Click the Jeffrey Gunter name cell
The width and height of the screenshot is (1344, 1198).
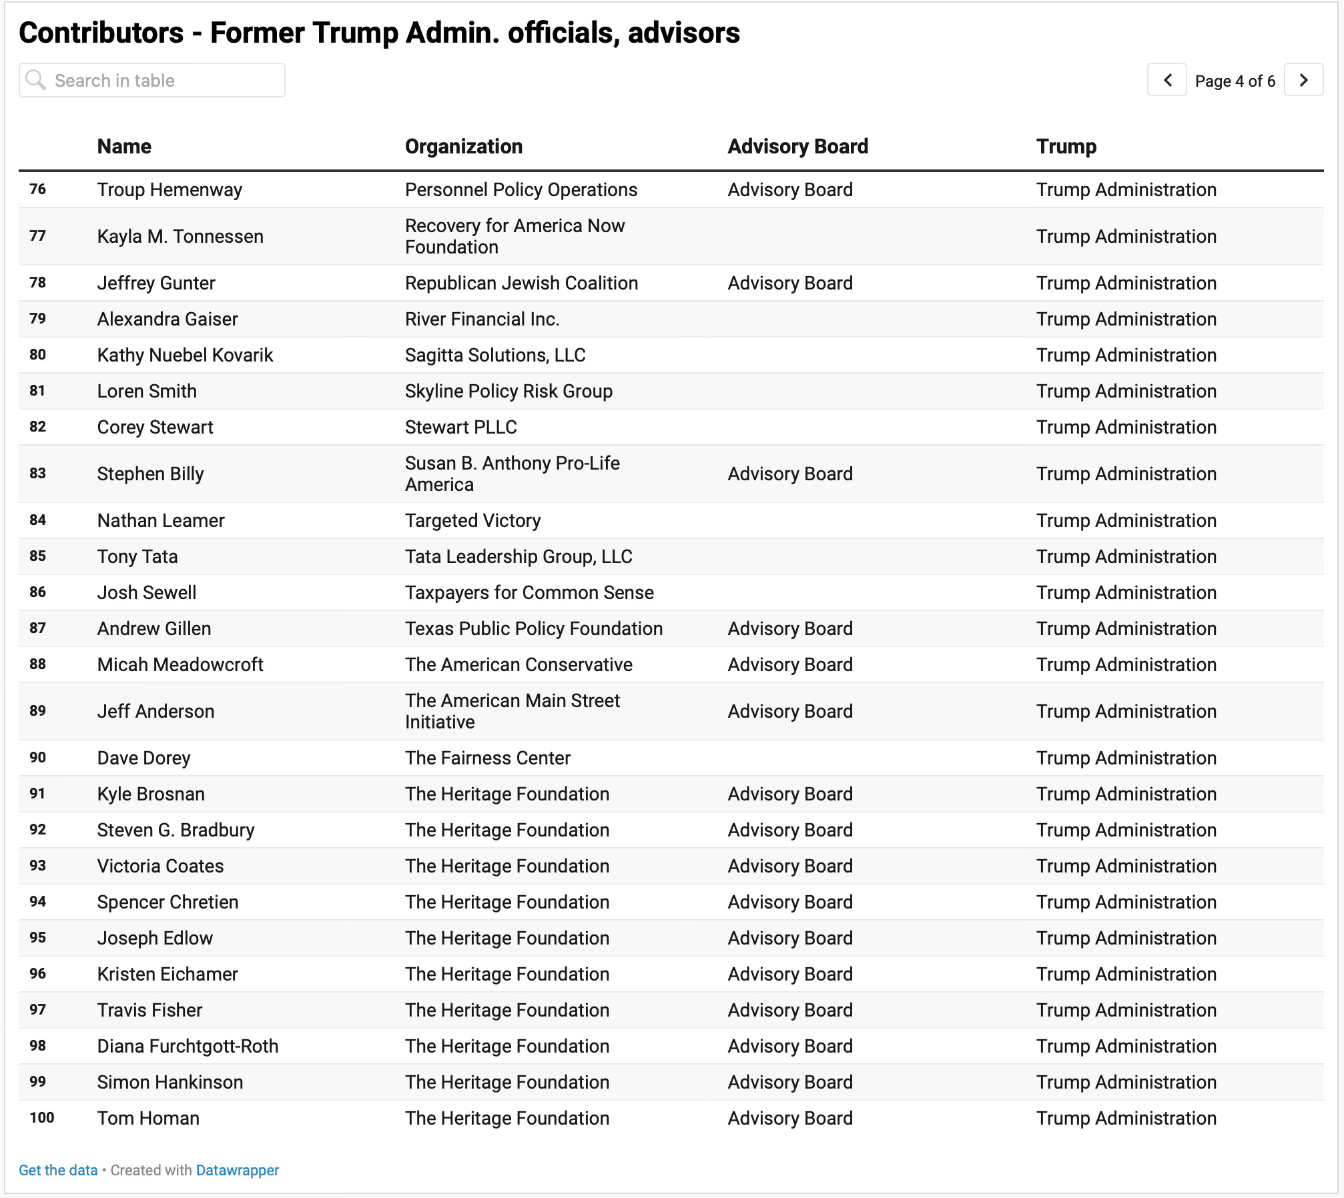tap(156, 283)
